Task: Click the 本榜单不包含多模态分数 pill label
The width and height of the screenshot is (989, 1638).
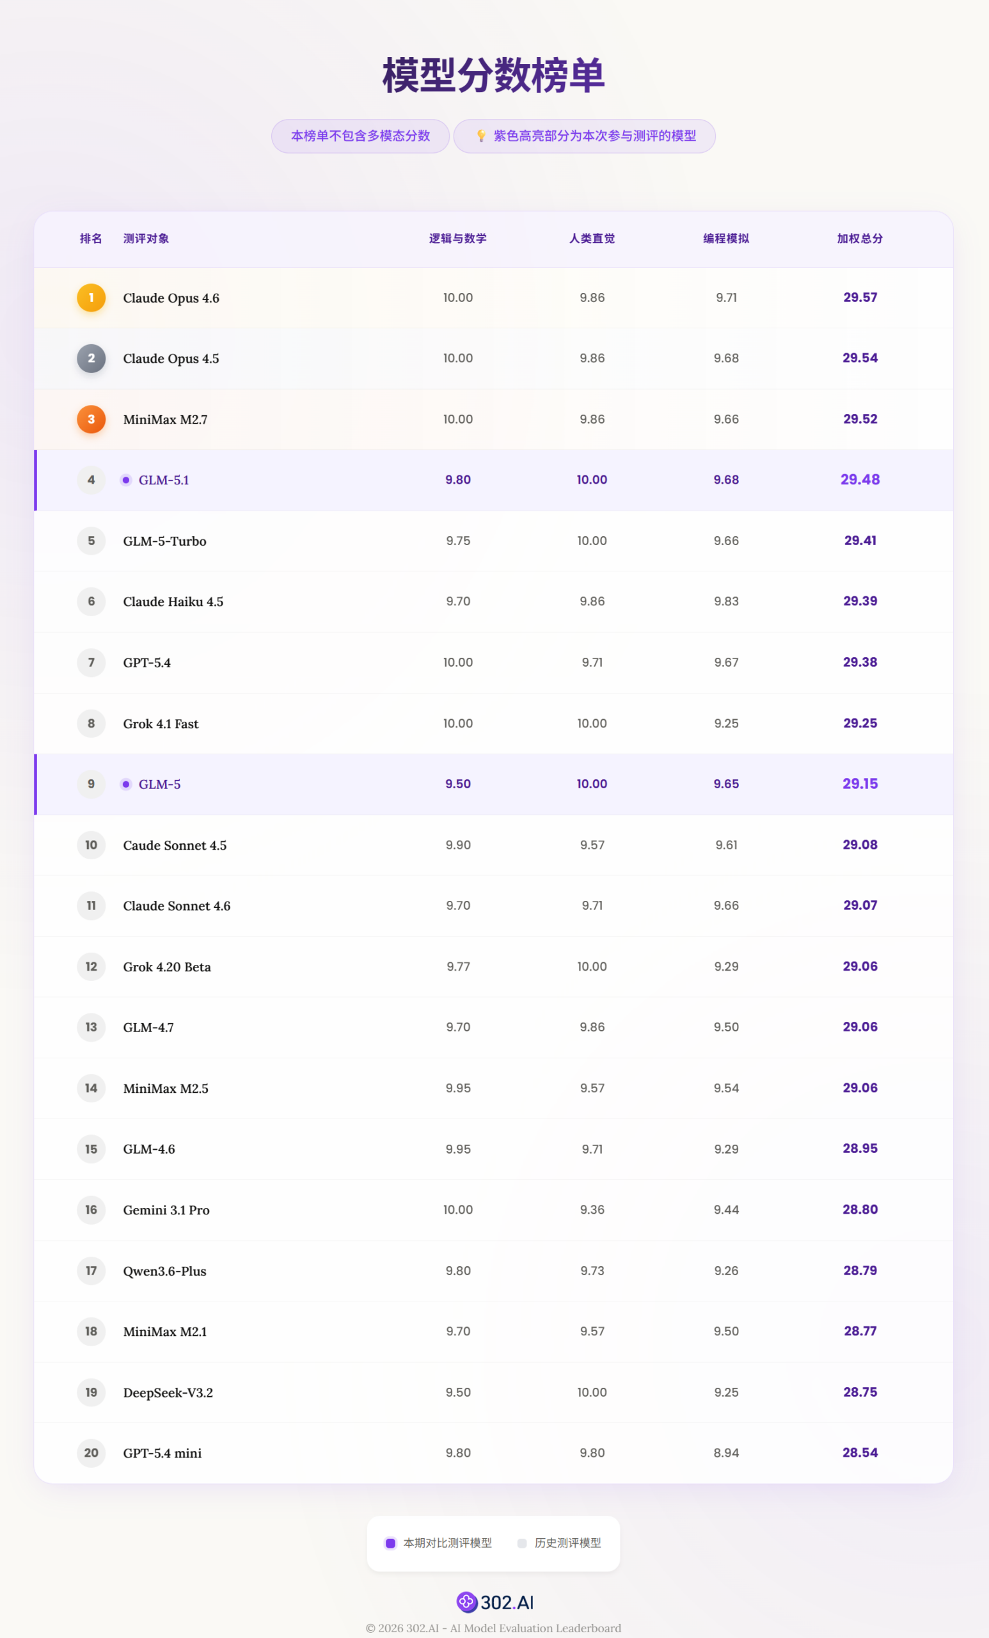Action: pyautogui.click(x=360, y=136)
